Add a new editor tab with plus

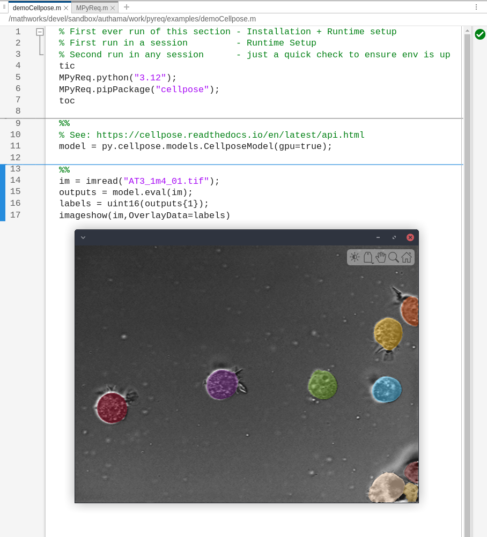pos(127,7)
